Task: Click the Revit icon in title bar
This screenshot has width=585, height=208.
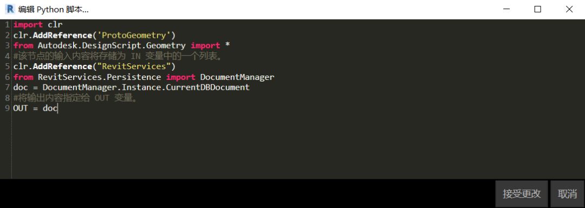Action: tap(10, 9)
